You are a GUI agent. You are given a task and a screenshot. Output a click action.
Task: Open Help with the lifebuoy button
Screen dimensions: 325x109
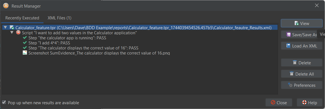click(x=309, y=103)
